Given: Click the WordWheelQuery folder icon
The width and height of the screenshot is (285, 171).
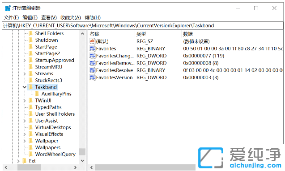Looking at the screenshot, I should pos(31,154).
